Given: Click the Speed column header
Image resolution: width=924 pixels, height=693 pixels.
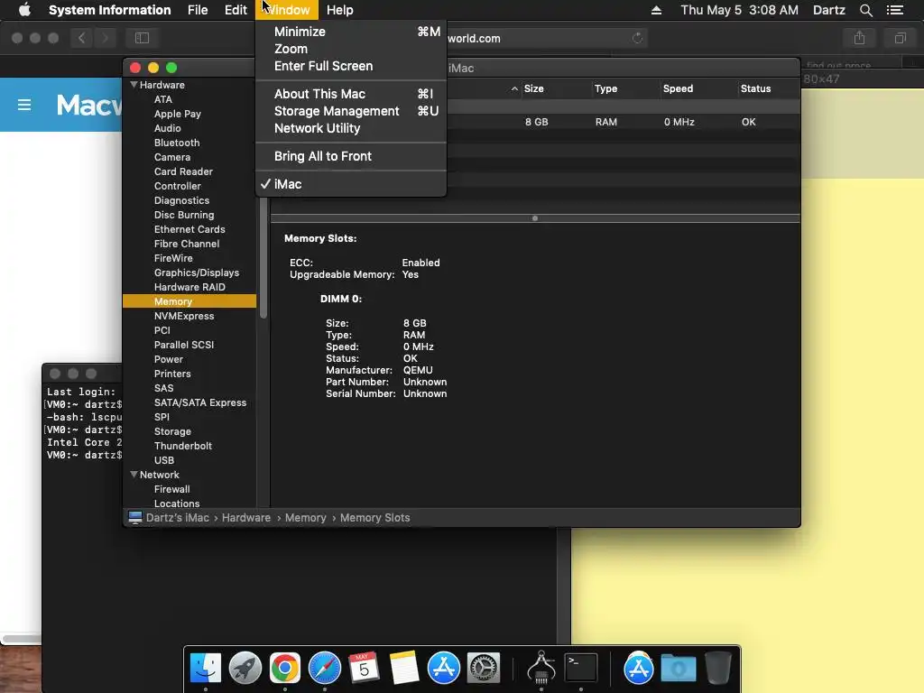Looking at the screenshot, I should click(x=678, y=89).
